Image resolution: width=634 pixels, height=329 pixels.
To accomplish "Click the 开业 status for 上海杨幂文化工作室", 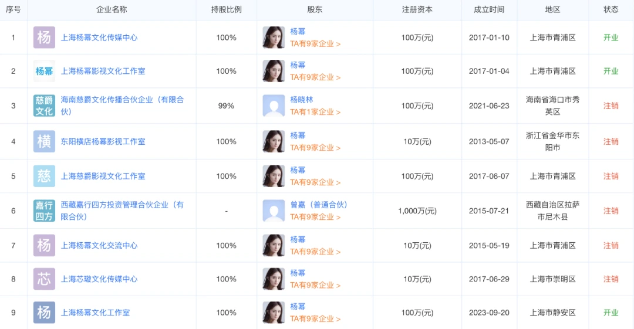I will (611, 313).
